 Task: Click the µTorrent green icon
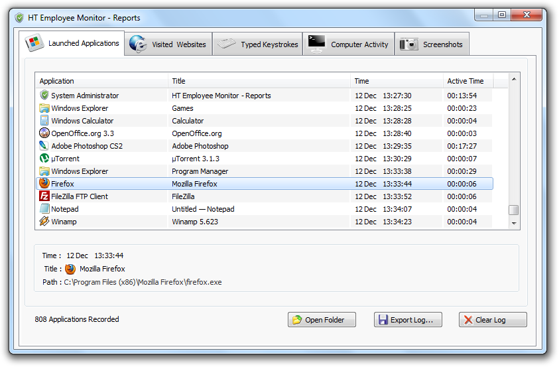coord(44,158)
